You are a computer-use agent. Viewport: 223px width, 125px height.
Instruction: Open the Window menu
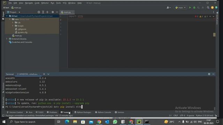[x=72, y=3]
